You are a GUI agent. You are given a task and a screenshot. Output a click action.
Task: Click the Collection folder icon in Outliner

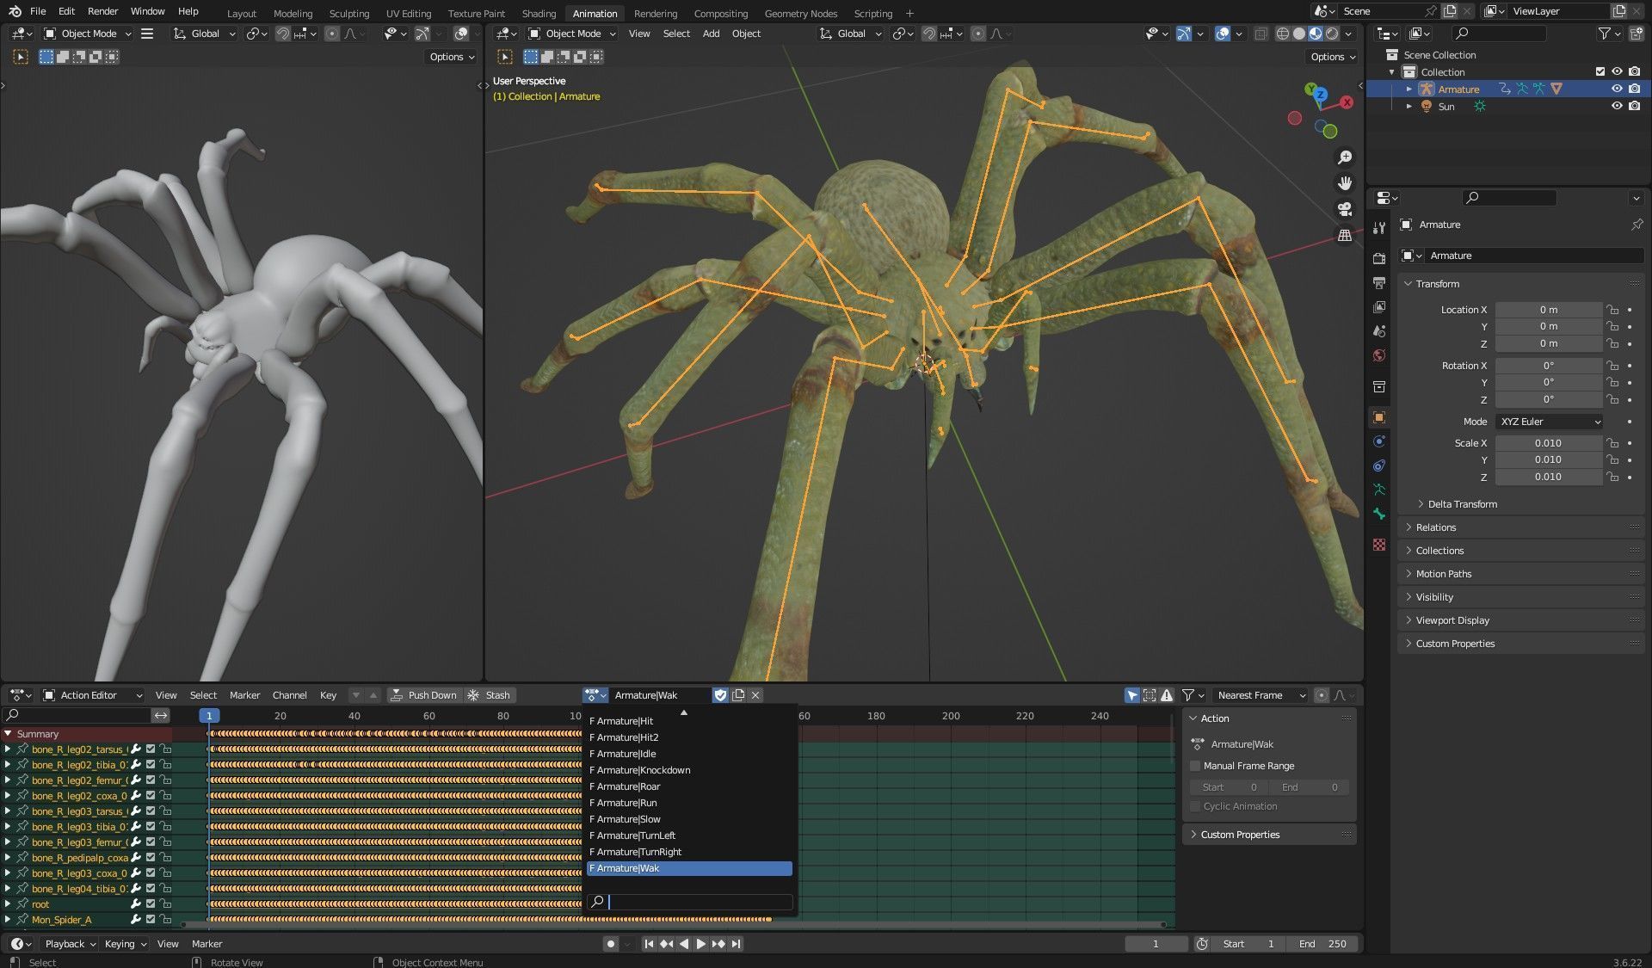coord(1409,72)
